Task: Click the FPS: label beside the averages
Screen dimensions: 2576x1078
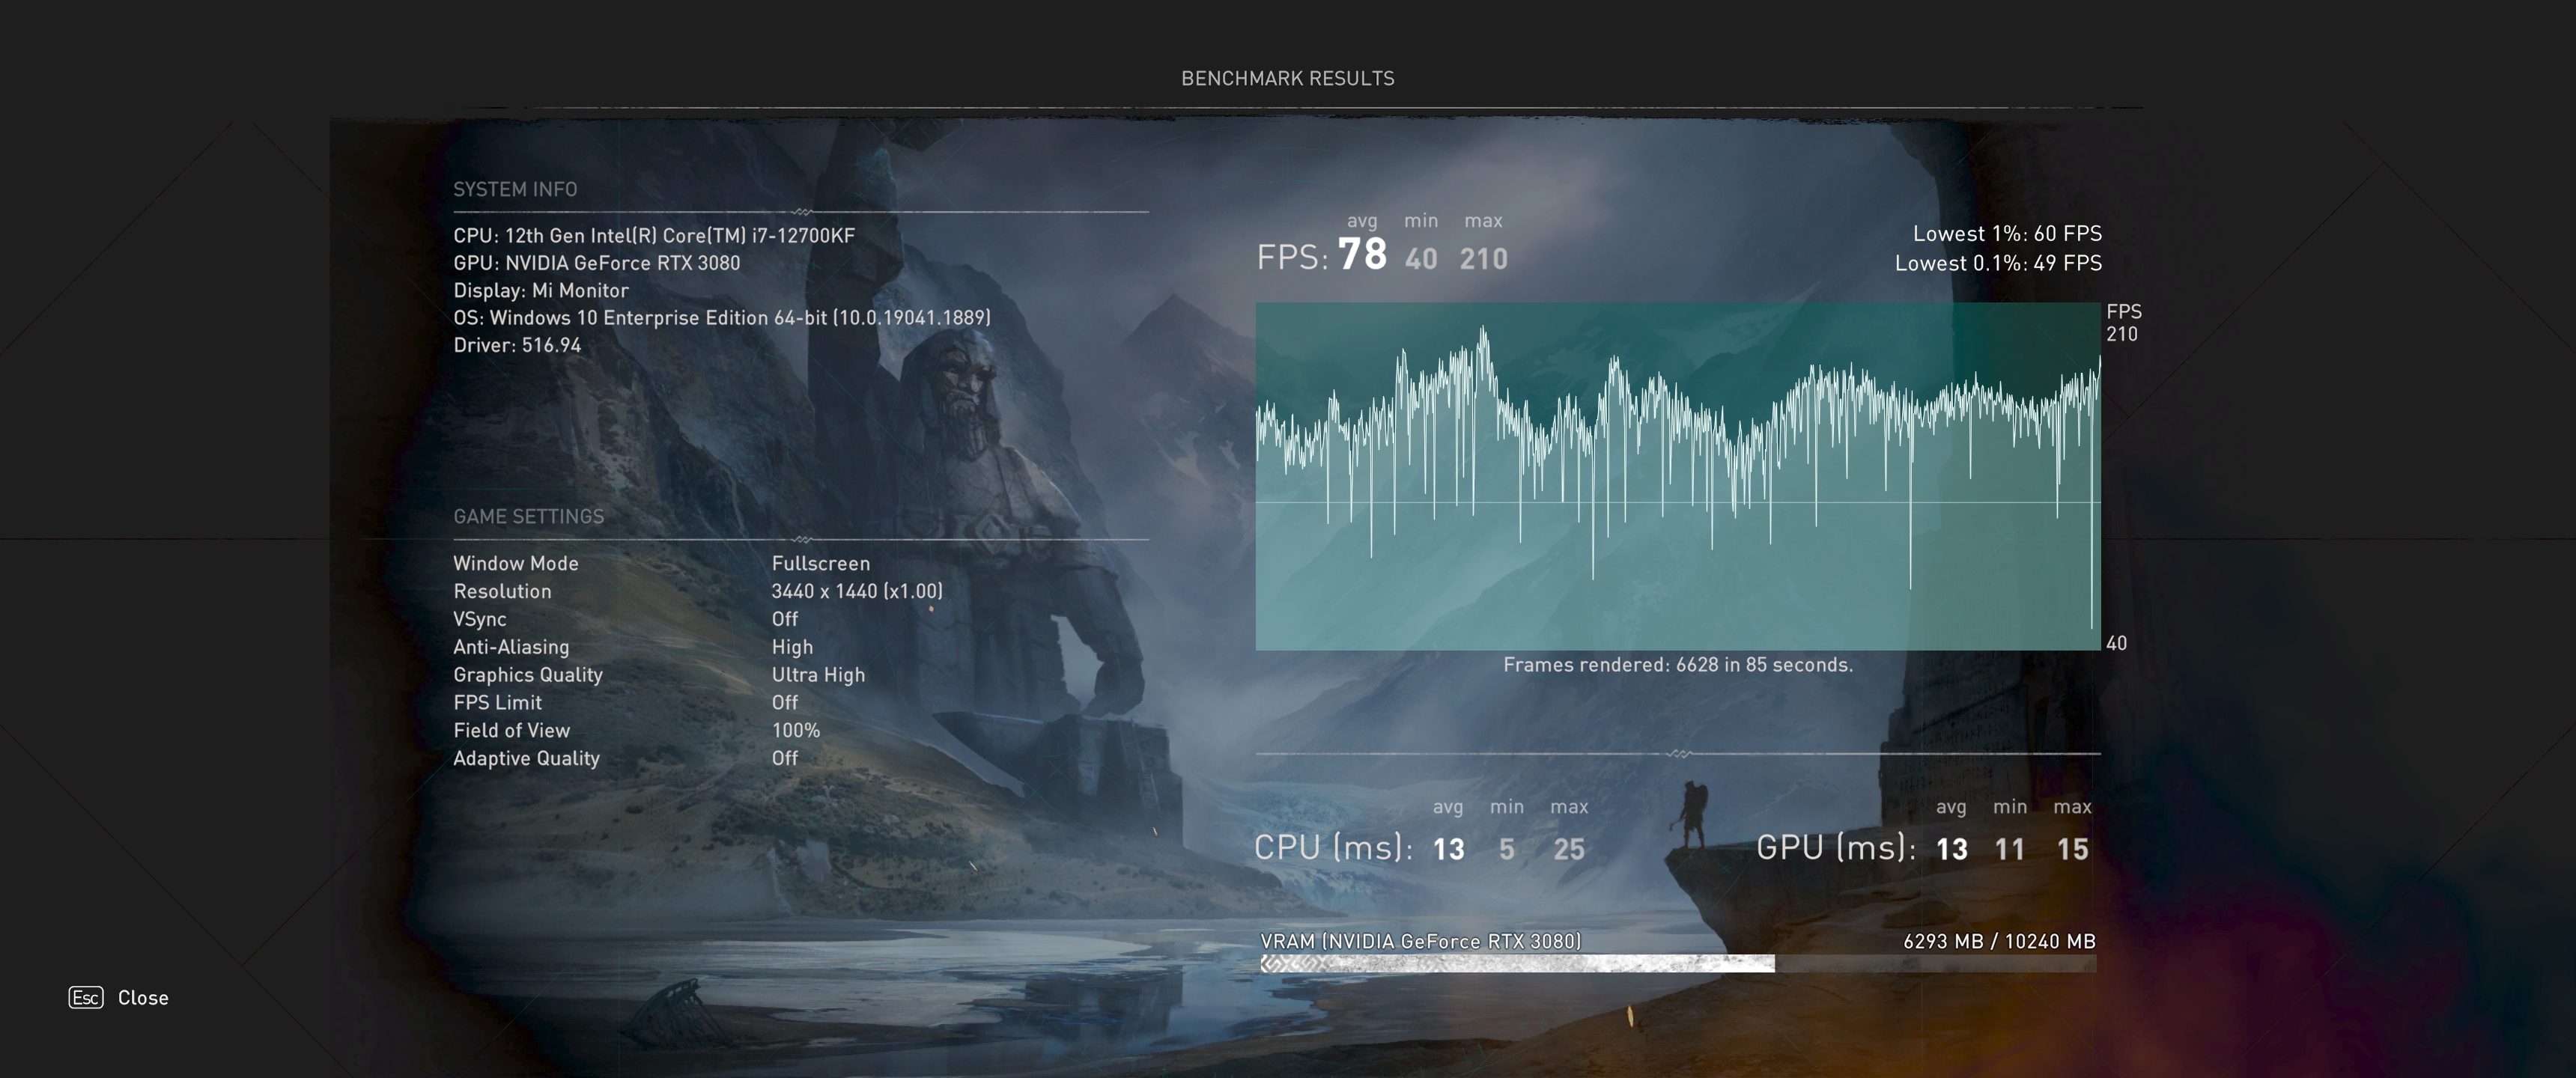Action: click(1292, 257)
